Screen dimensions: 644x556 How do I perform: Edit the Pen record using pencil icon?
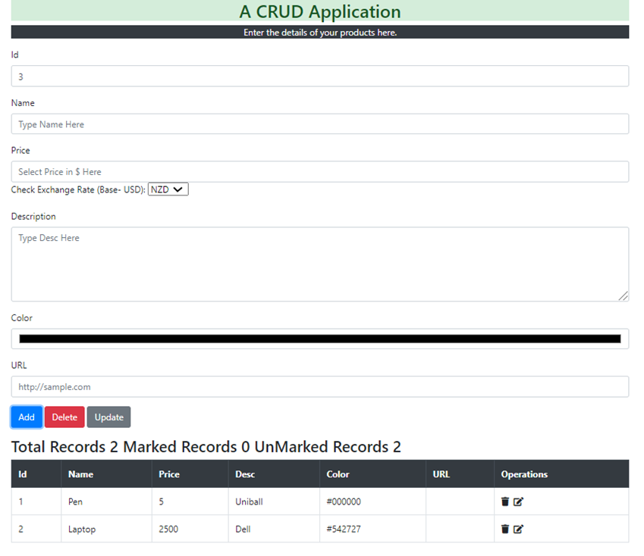coord(519,501)
